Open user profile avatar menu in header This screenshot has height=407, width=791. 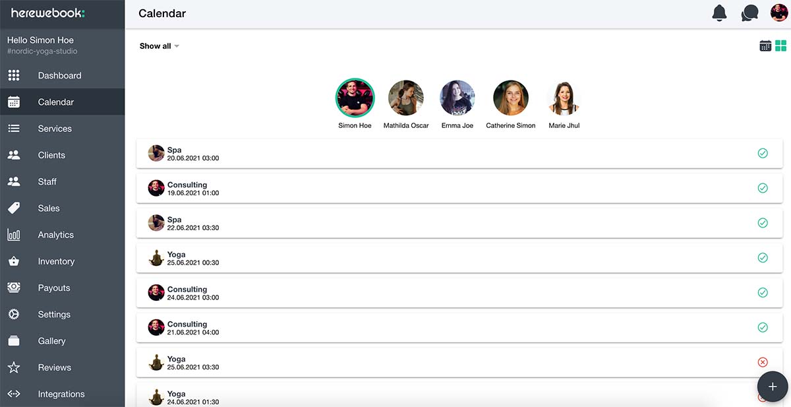778,13
